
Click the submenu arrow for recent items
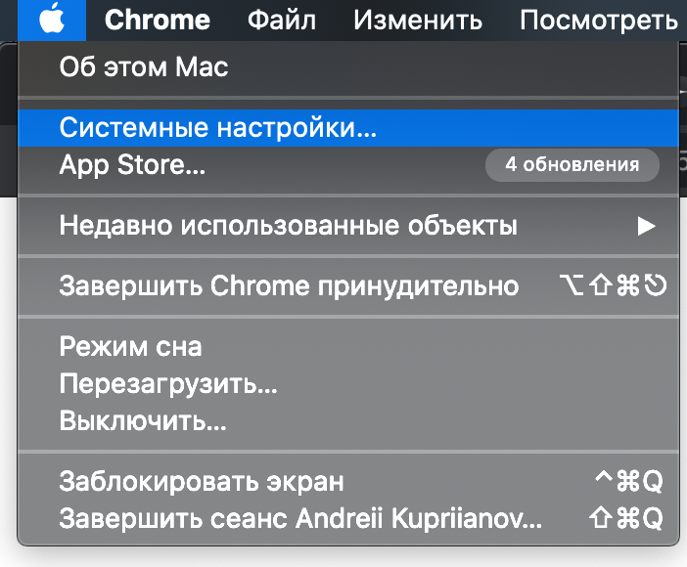coord(646,227)
